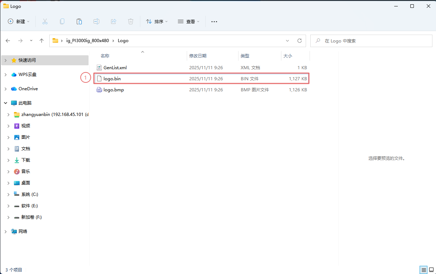436x274 pixels.
Task: Refresh the current folder view
Action: (x=300, y=41)
